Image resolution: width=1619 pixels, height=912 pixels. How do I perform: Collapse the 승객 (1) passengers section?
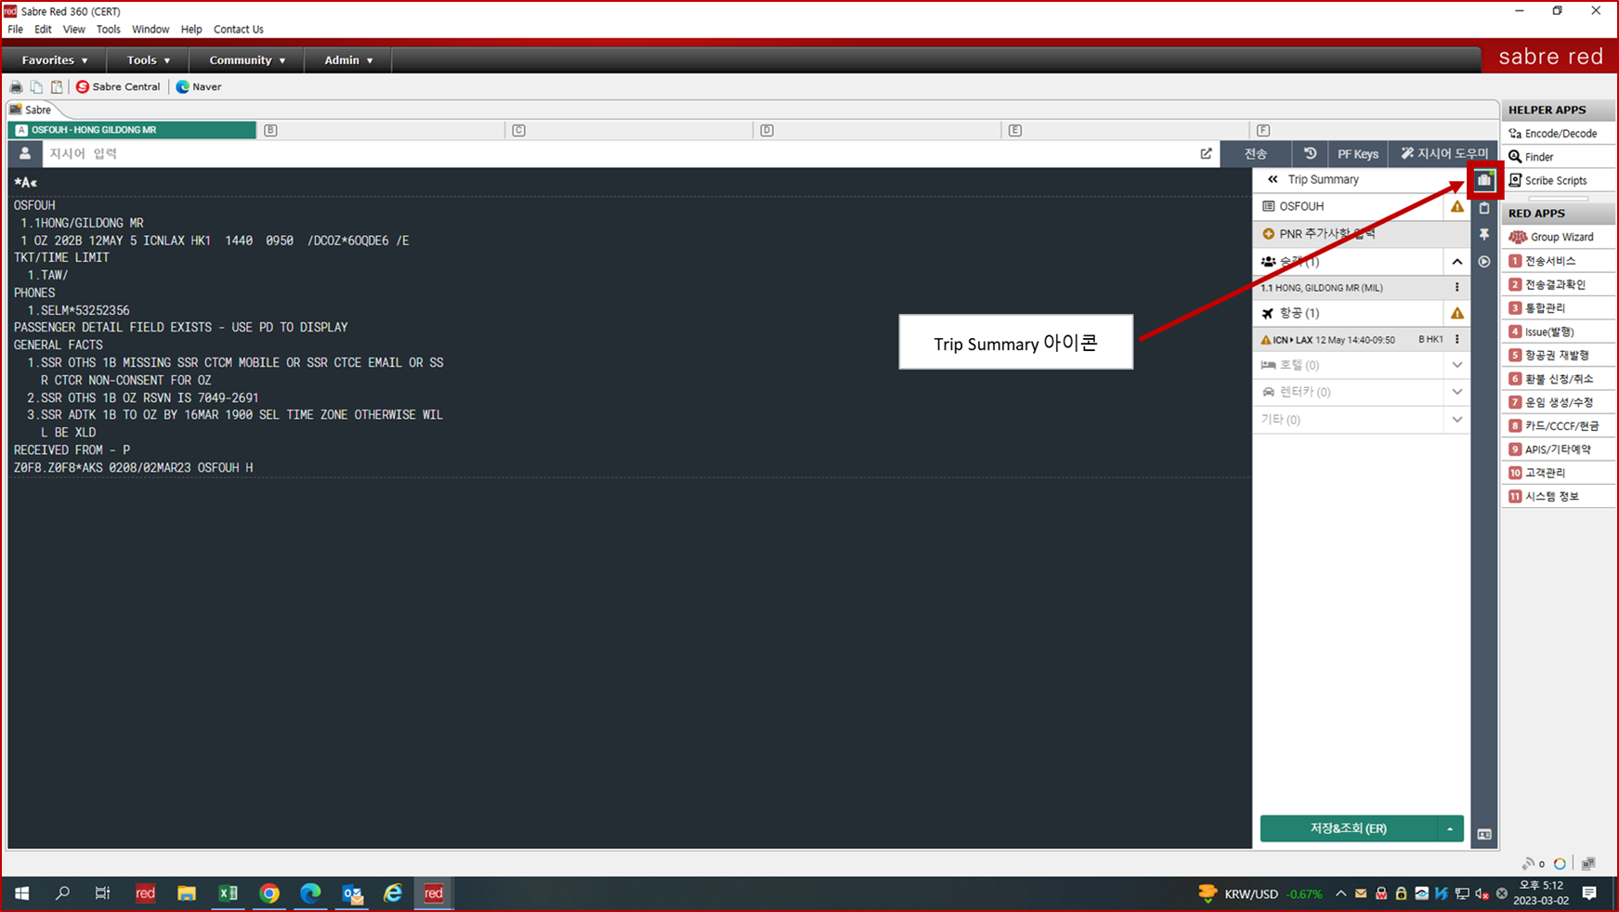tap(1456, 262)
